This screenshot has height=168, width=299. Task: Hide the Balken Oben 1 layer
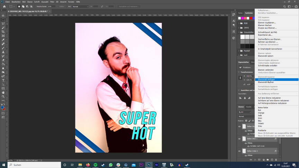(239, 139)
